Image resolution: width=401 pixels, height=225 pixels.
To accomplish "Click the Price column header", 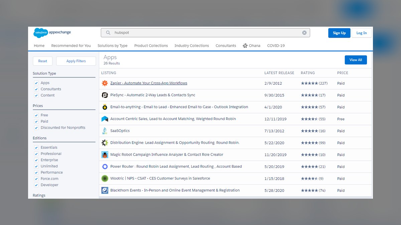I will pos(343,73).
